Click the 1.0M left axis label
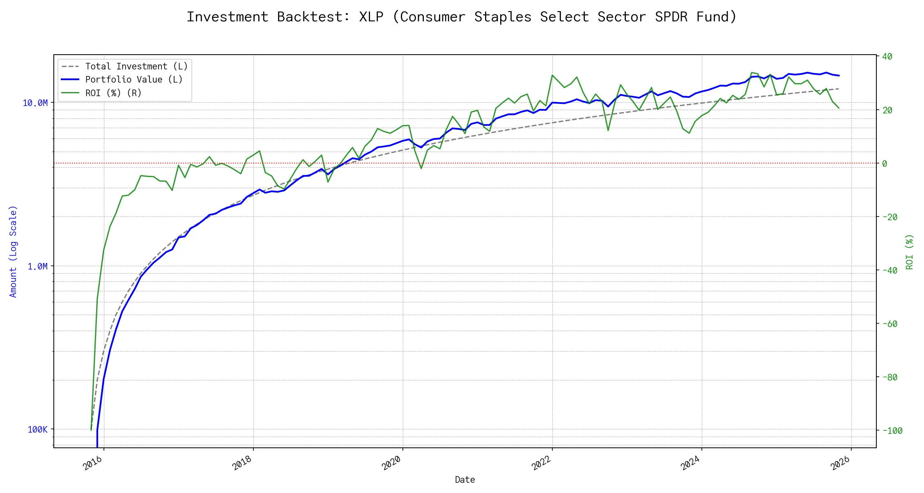The image size is (924, 493). click(37, 267)
